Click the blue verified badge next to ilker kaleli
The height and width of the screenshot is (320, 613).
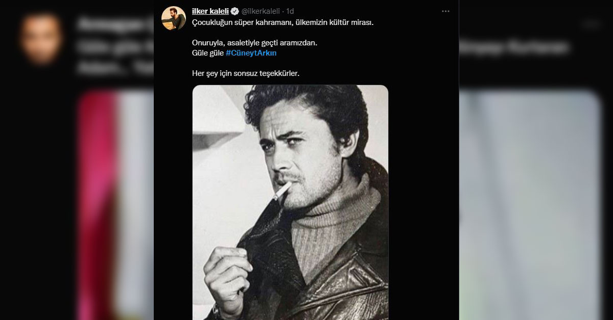tap(234, 11)
